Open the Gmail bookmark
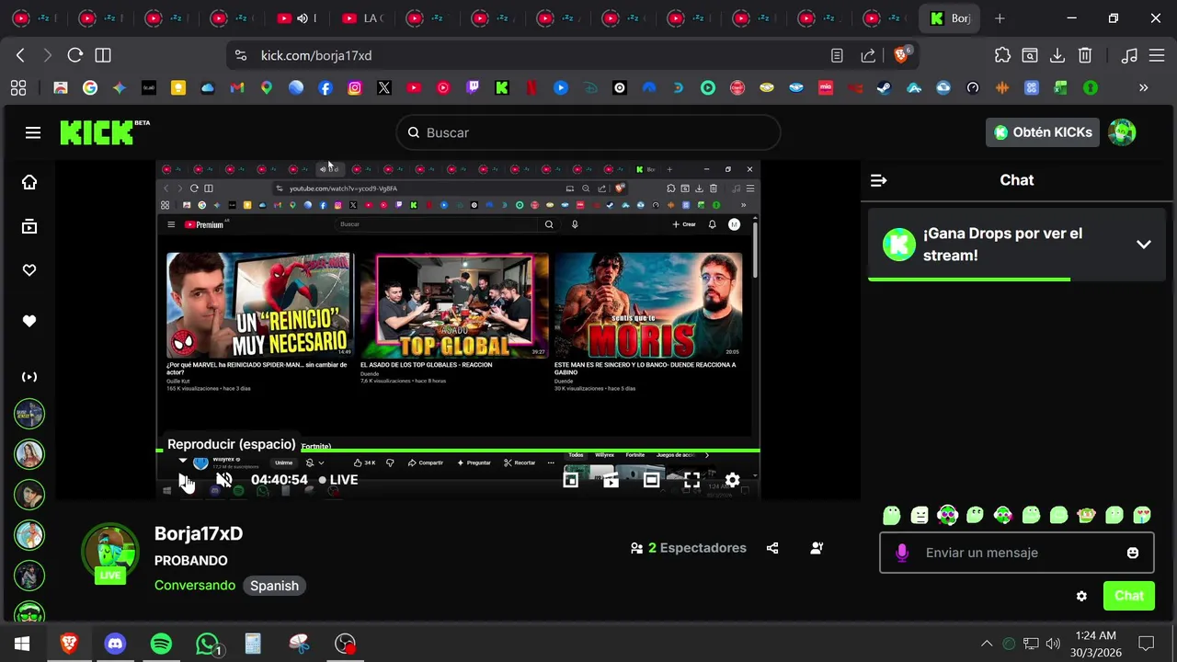The width and height of the screenshot is (1177, 662). (x=237, y=88)
